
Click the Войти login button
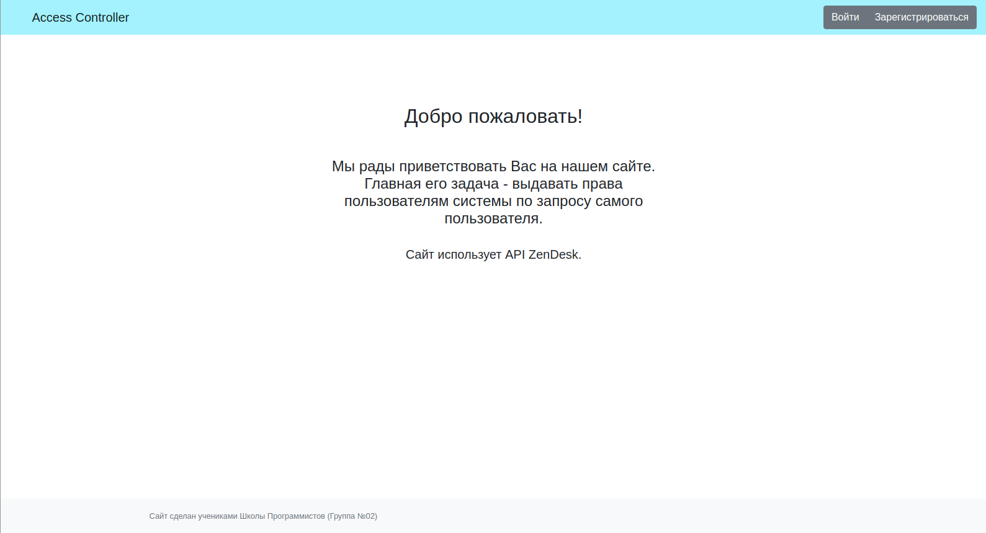845,17
